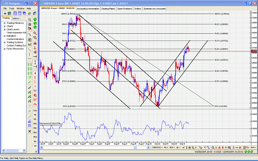
Task: Click the red crosshair tool icon
Action: tap(35, 44)
